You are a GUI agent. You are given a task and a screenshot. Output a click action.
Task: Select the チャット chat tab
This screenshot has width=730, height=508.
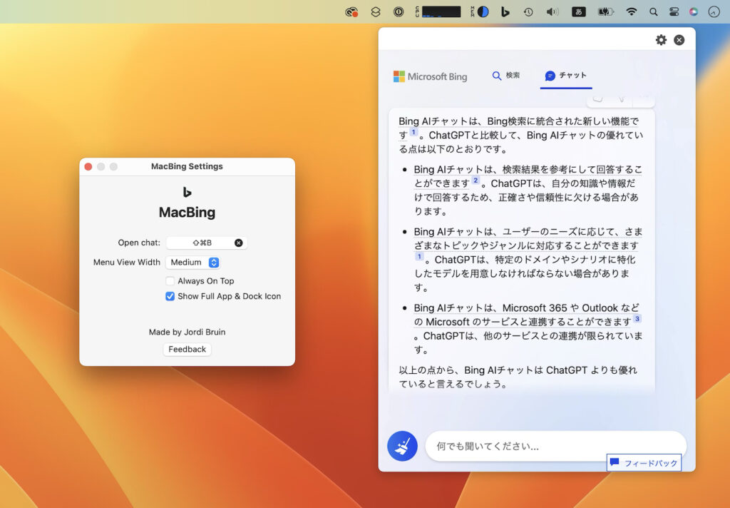pyautogui.click(x=566, y=75)
